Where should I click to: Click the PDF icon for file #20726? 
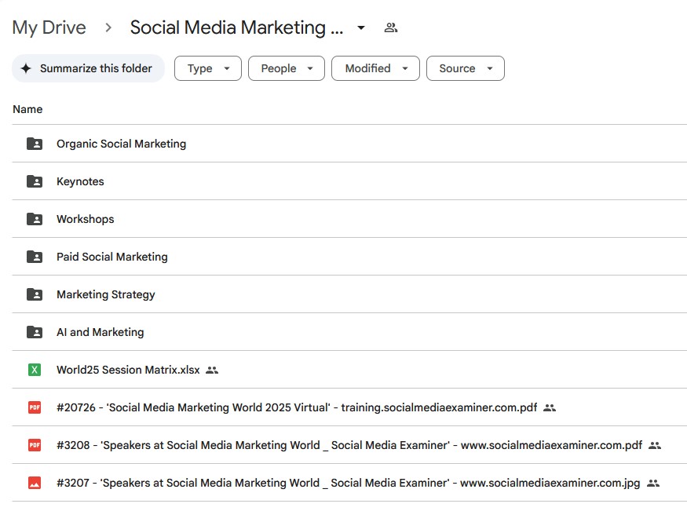(x=35, y=407)
